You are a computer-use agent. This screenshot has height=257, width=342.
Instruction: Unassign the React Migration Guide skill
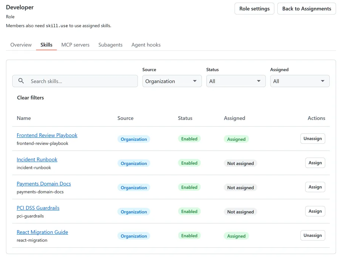tap(313, 235)
